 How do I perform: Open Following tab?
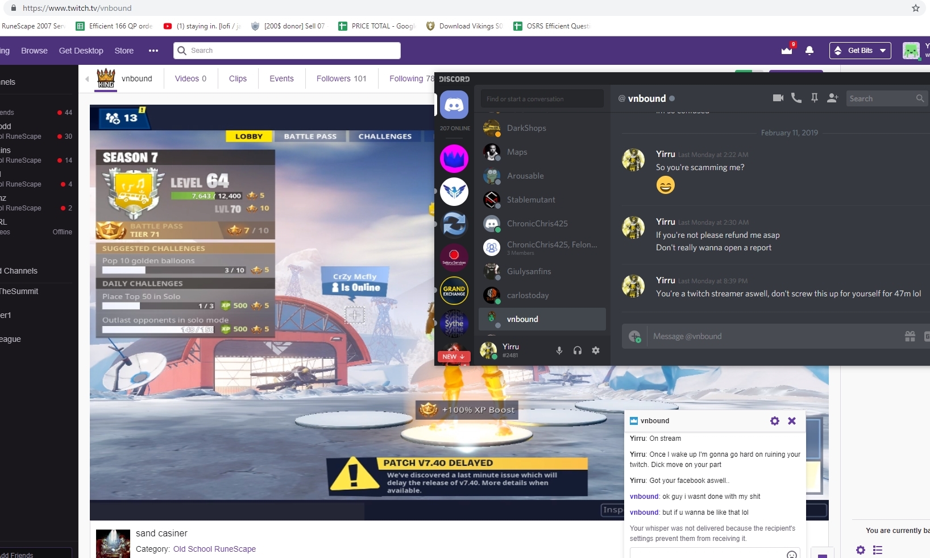pyautogui.click(x=412, y=78)
